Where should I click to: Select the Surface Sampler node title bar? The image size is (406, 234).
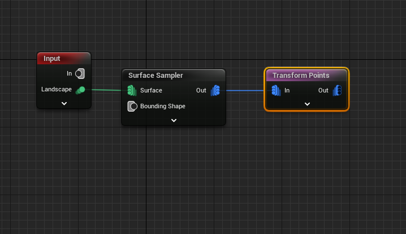point(156,75)
